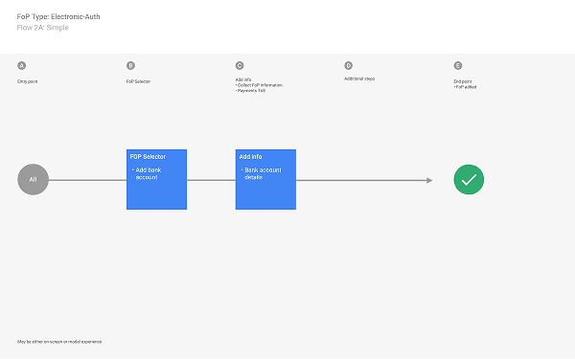
Task: Click the "Payments ToS" bullet text
Action: pyautogui.click(x=251, y=91)
